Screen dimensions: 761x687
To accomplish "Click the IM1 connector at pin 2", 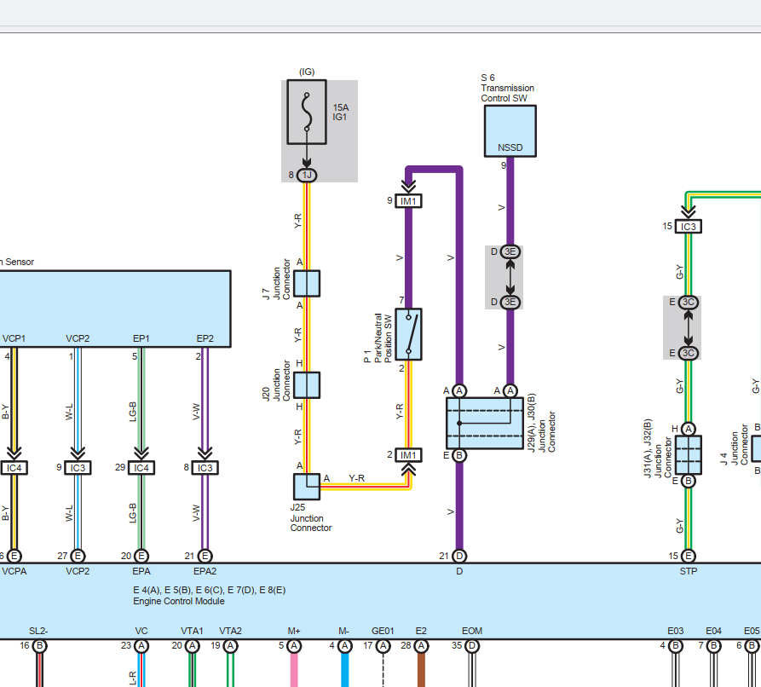I will (409, 455).
